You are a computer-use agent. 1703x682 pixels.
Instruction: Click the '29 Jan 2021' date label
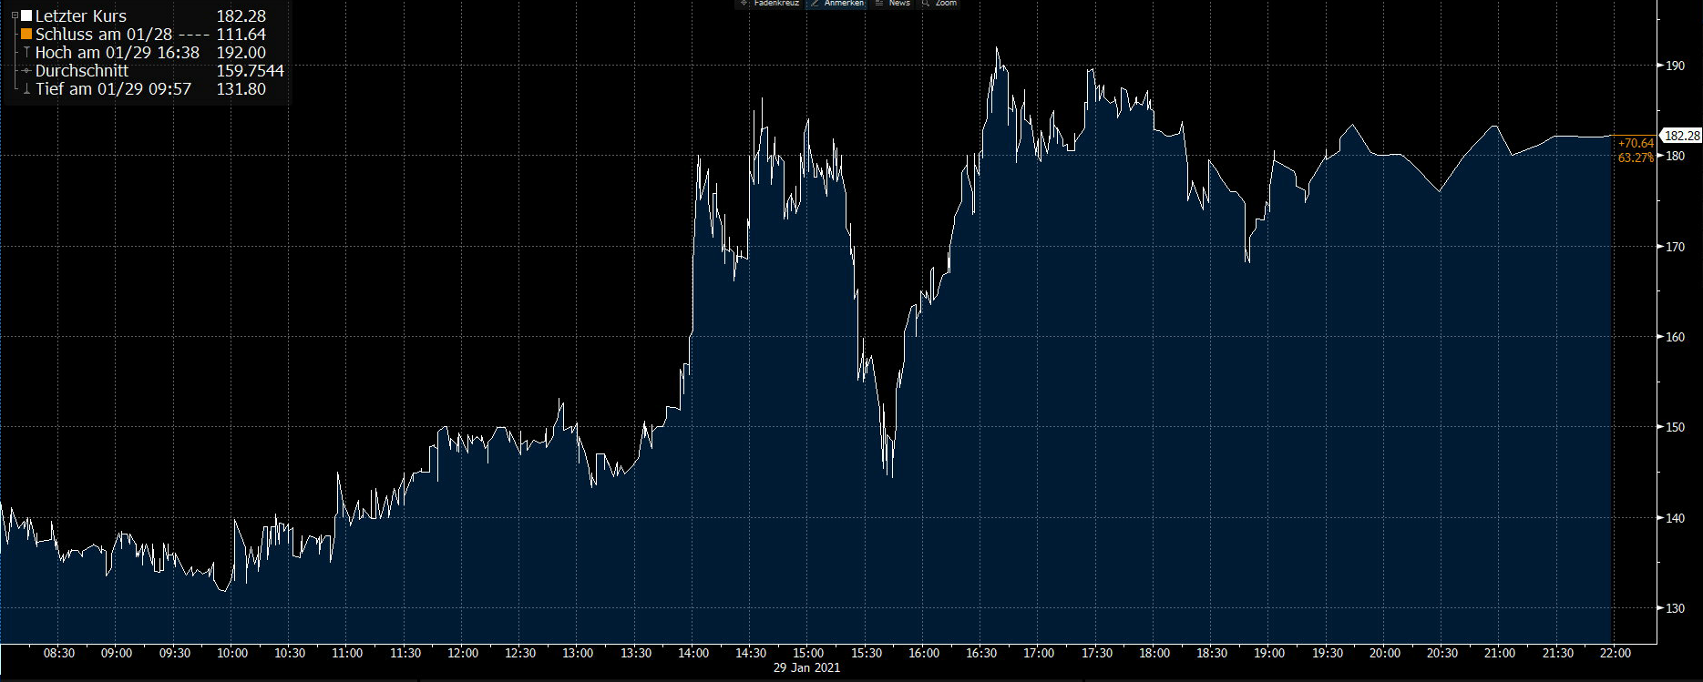[x=807, y=667]
